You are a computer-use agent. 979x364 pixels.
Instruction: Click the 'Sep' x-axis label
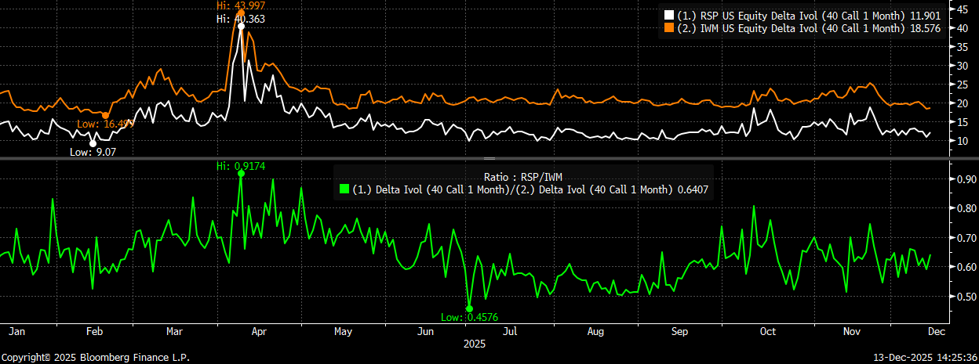tap(680, 332)
